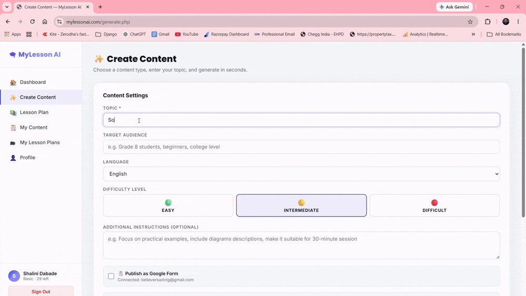This screenshot has width=526, height=296.
Task: Open the Gmail bookmark
Action: 160,34
